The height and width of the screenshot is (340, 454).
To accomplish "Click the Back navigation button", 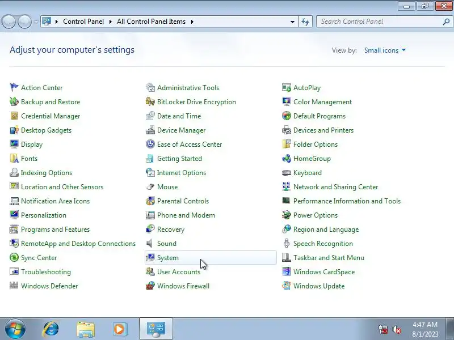I will click(9, 22).
